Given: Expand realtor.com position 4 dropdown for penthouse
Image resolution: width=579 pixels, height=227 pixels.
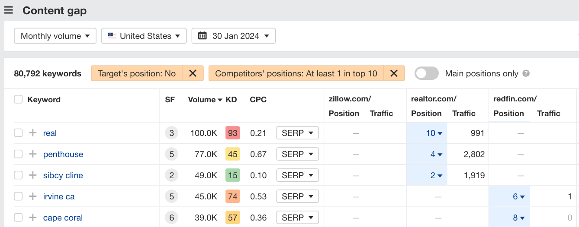Looking at the screenshot, I should [436, 154].
